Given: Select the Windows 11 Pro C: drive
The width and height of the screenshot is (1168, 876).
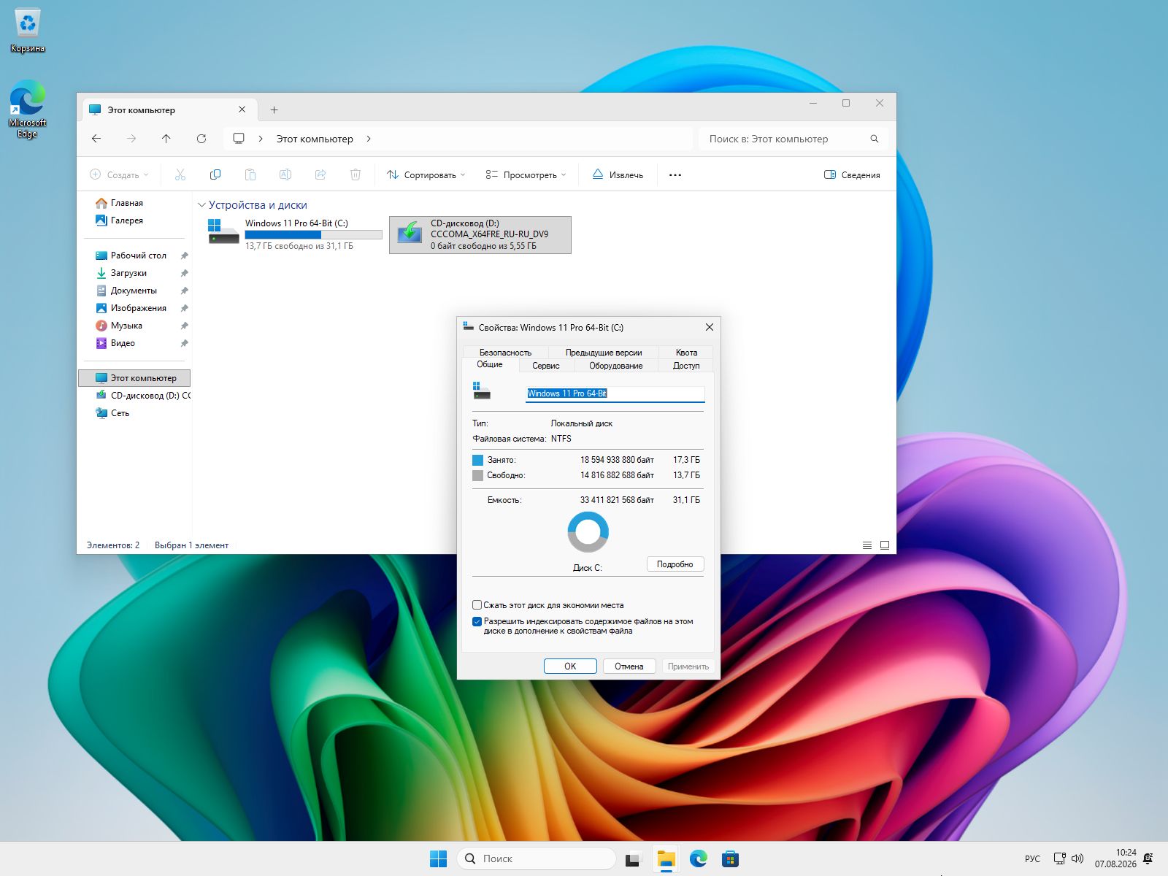Looking at the screenshot, I should click(295, 235).
